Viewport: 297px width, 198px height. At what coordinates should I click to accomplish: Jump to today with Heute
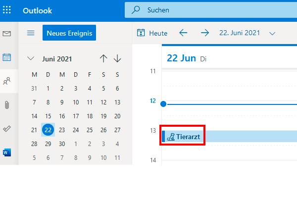coord(152,33)
